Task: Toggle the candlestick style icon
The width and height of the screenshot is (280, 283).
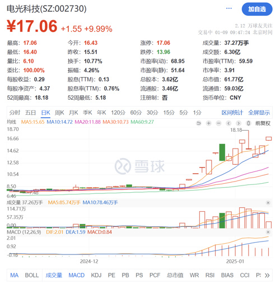Action: [x=248, y=123]
